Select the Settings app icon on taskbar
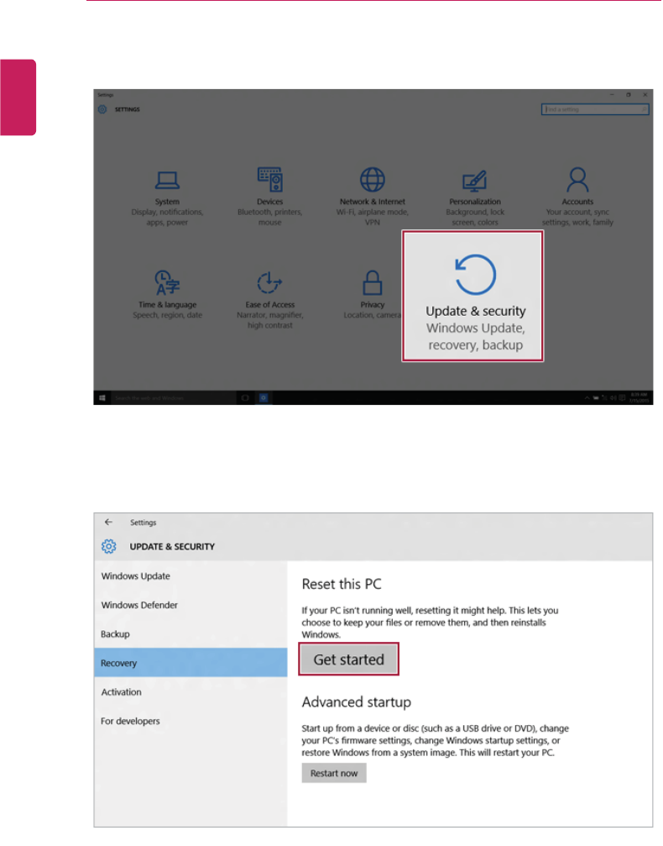 pos(264,398)
